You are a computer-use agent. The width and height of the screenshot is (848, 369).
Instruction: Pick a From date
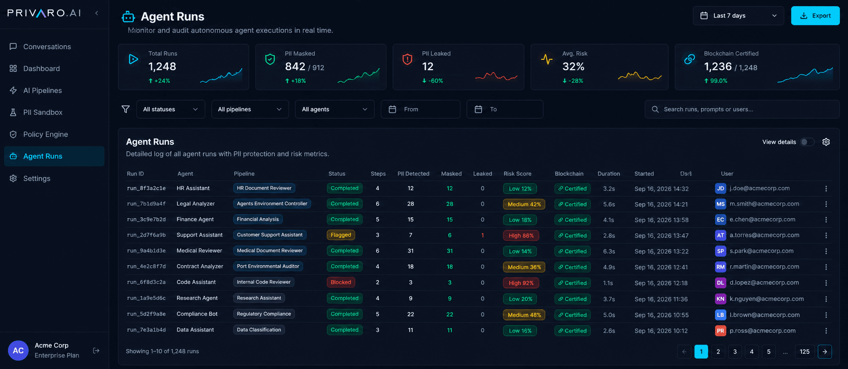coord(420,109)
